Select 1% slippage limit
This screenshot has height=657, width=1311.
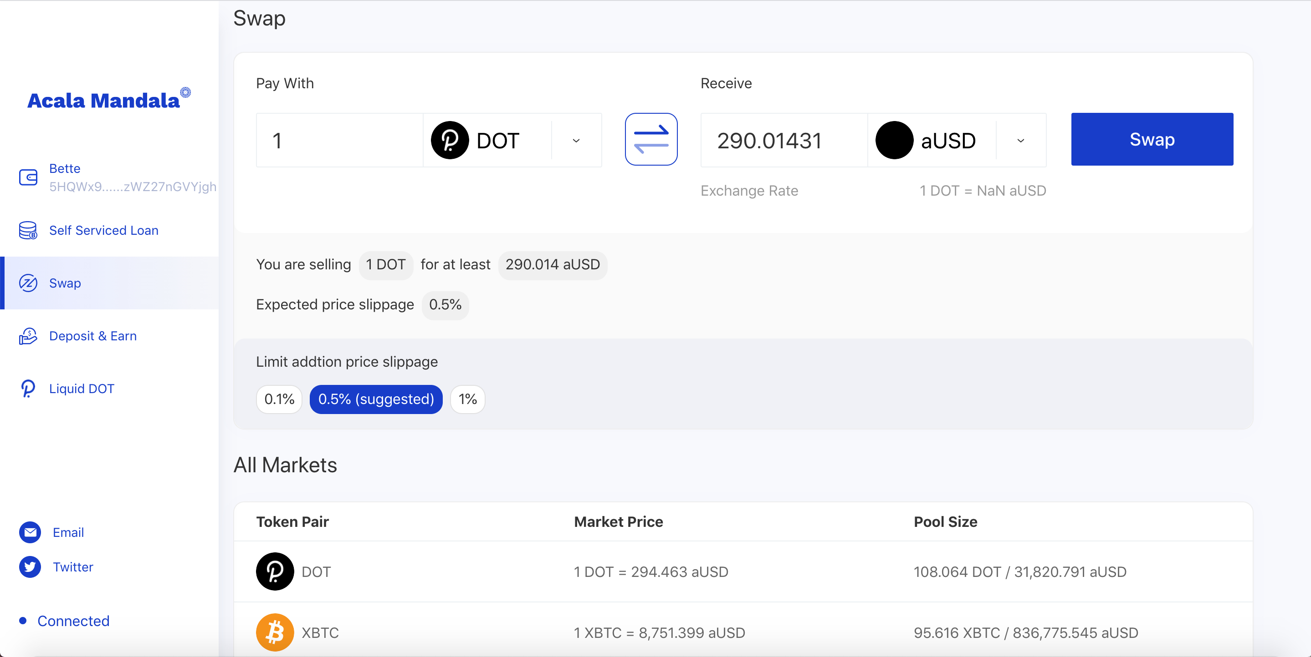coord(468,399)
